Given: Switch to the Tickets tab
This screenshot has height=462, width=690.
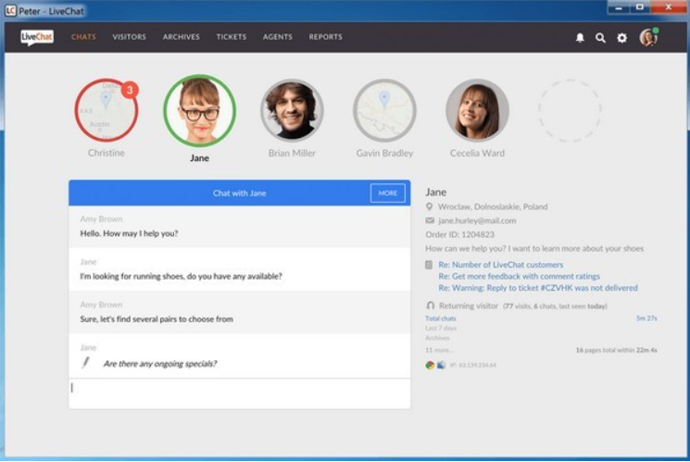Looking at the screenshot, I should coord(232,37).
